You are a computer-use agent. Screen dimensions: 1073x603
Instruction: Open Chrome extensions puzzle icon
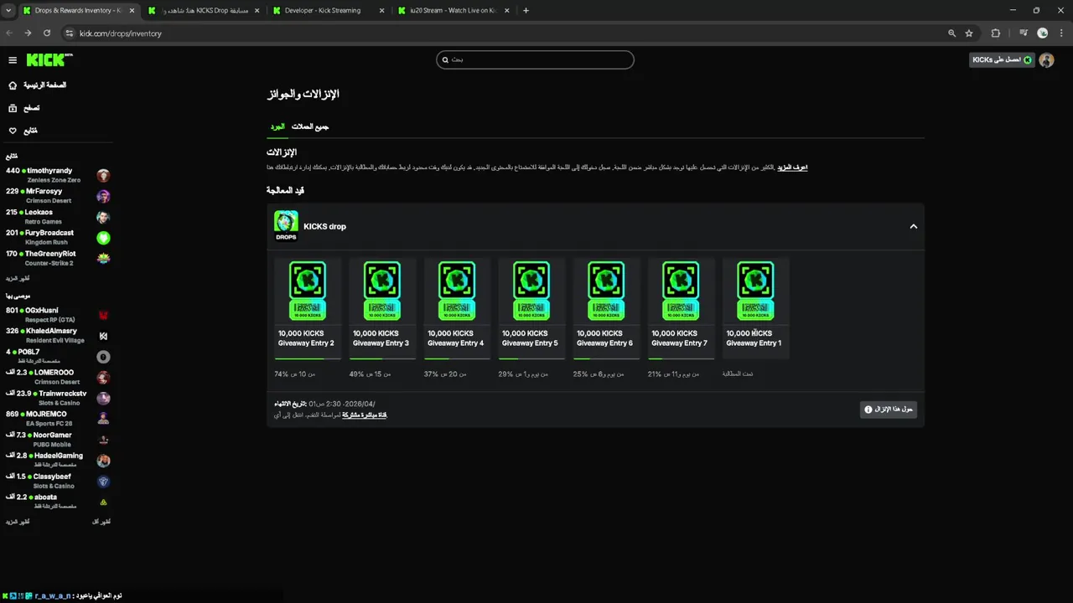click(996, 33)
